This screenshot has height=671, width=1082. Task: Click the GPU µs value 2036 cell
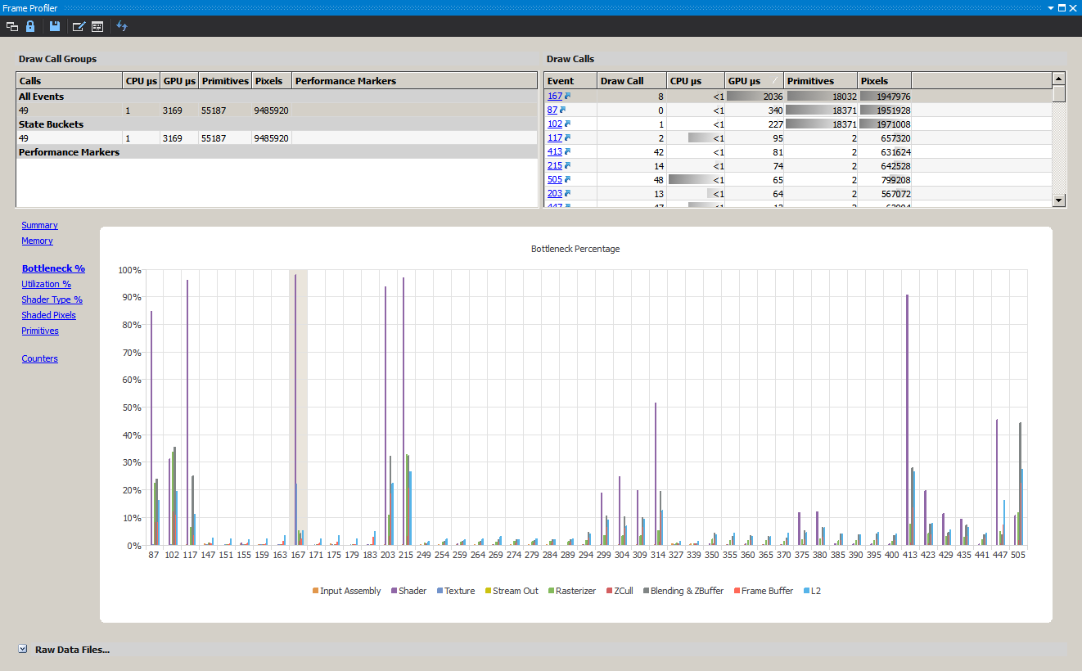click(754, 96)
